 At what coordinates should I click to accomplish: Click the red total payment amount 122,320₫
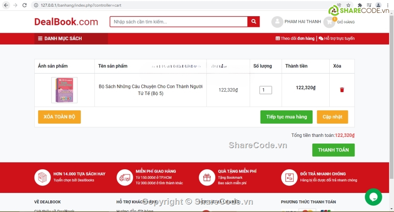coord(345,135)
